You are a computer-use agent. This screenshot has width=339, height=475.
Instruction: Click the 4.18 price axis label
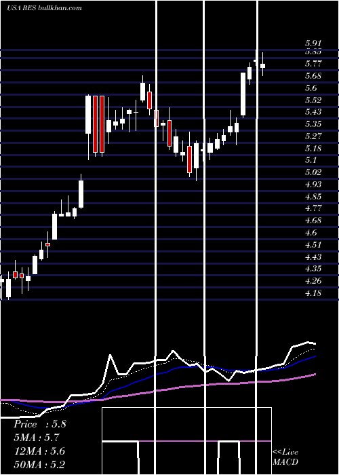click(313, 293)
